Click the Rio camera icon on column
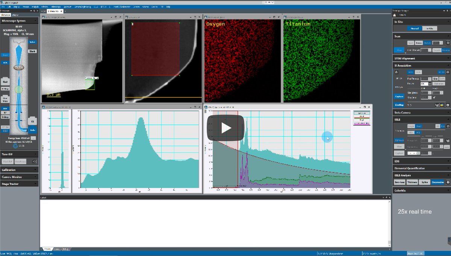 (5, 81)
